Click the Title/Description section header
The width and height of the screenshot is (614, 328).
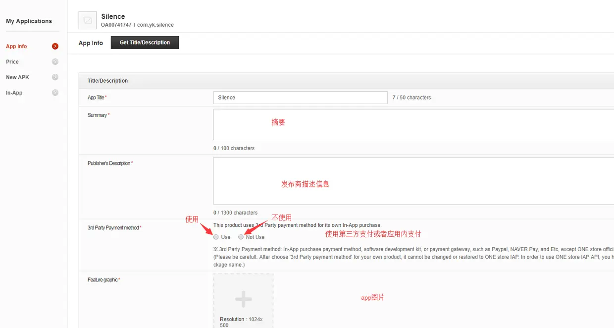click(107, 81)
